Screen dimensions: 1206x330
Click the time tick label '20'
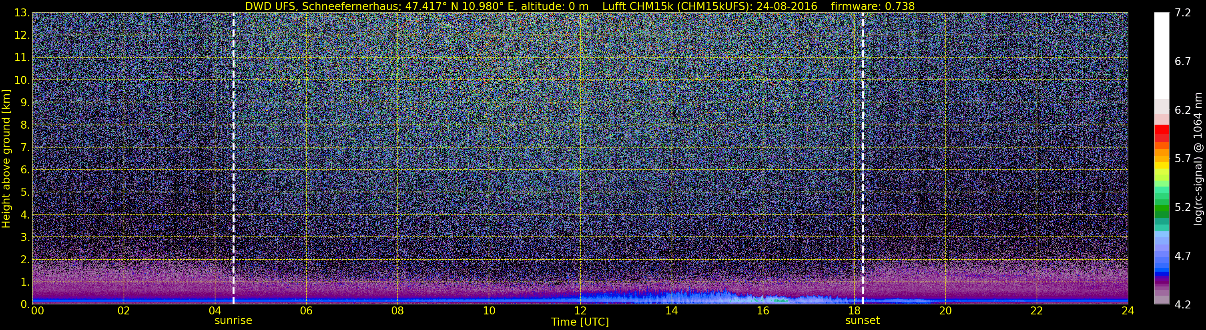coord(945,311)
